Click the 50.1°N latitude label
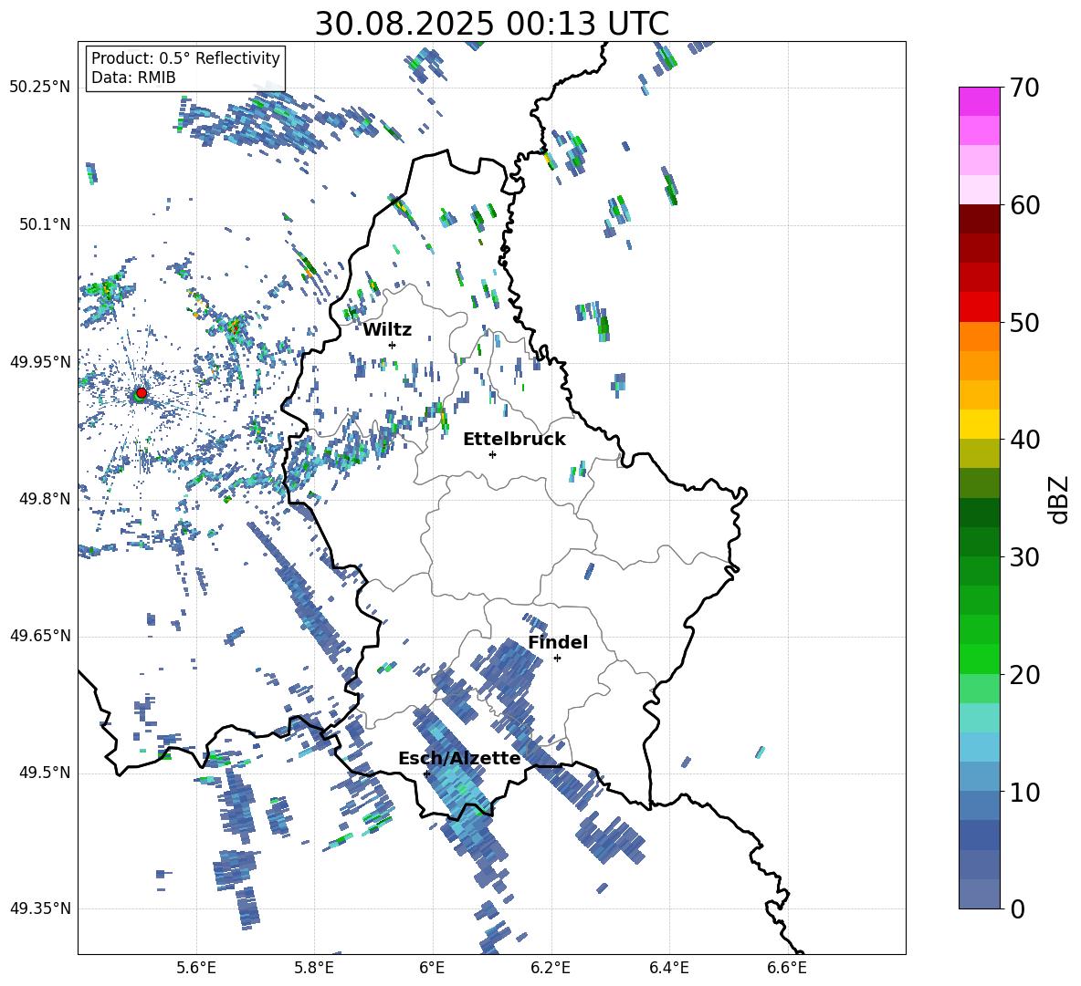The image size is (1081, 986). point(44,225)
